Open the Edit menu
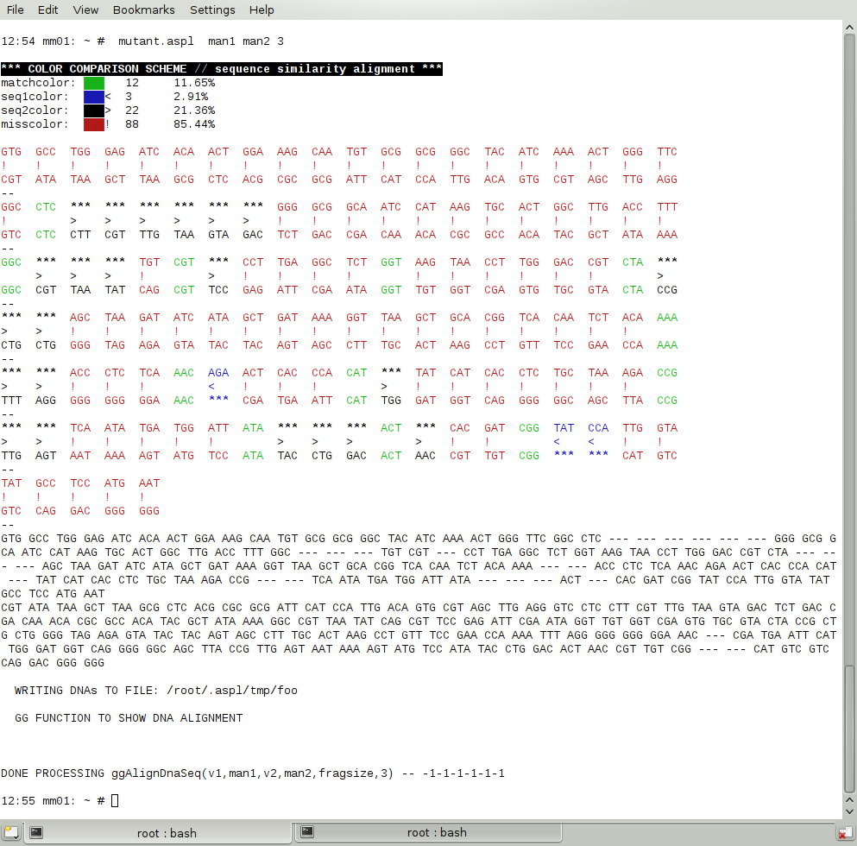 point(48,9)
